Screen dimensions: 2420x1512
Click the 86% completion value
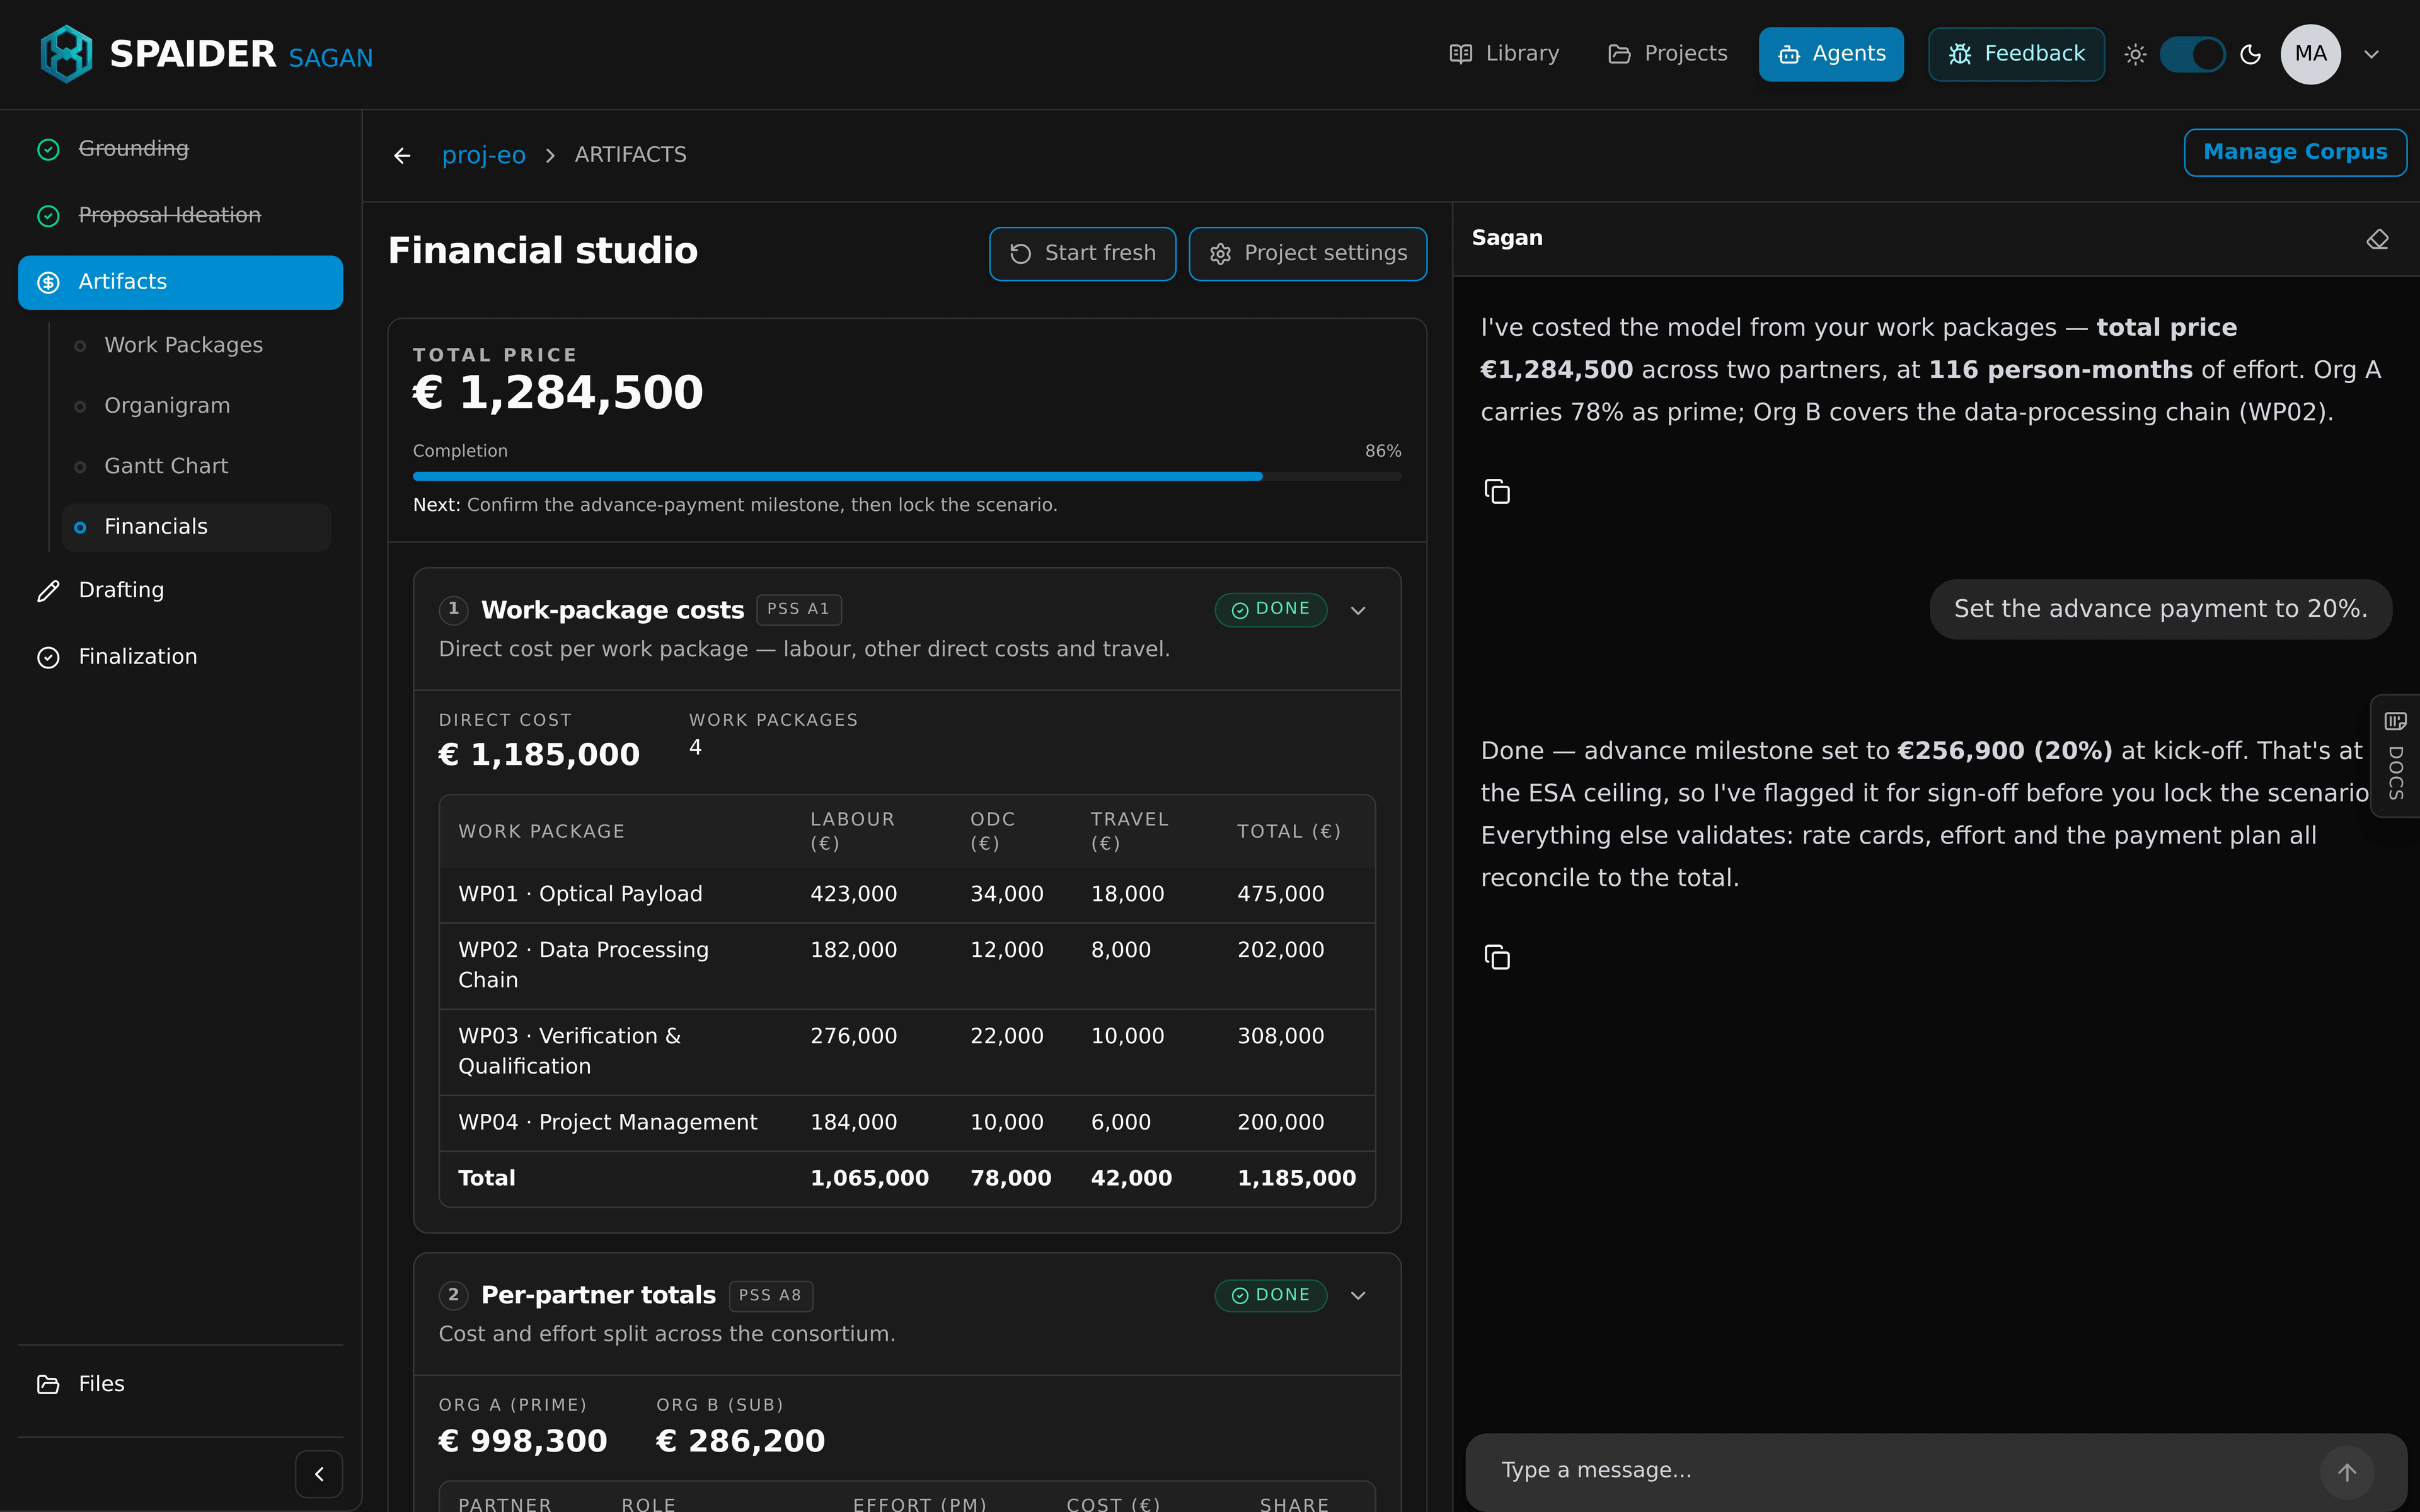pos(1383,451)
